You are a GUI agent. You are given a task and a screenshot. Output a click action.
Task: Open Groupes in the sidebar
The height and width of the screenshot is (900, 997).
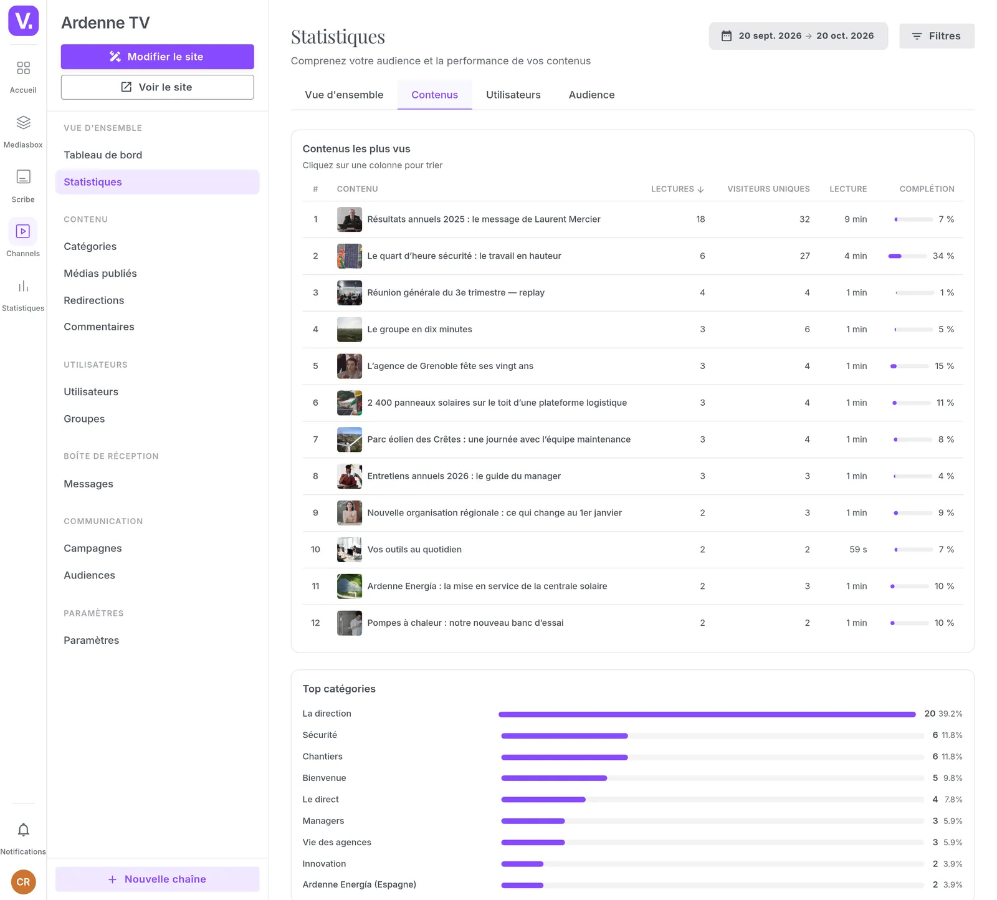(157, 419)
